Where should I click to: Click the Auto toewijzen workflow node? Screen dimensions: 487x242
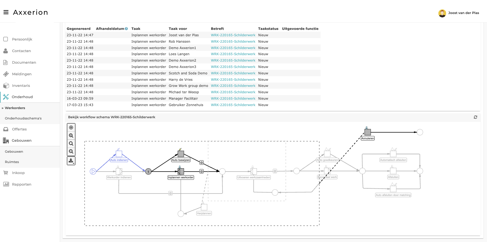181,154
